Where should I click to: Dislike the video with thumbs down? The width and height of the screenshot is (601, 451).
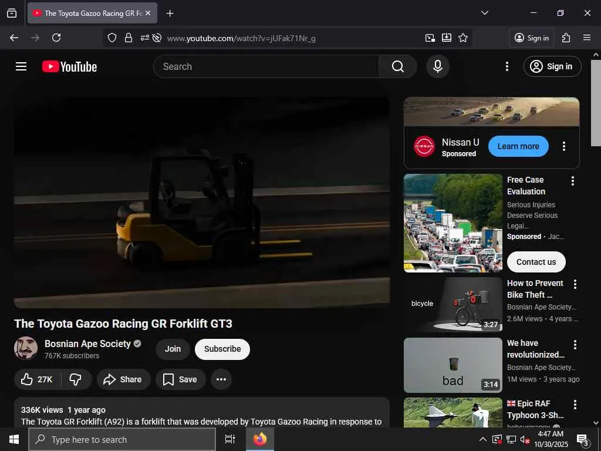pos(76,379)
